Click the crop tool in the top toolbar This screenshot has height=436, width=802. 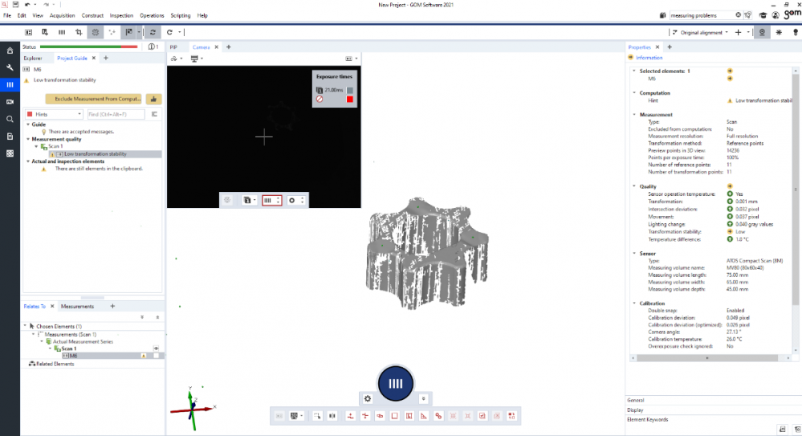pos(78,32)
